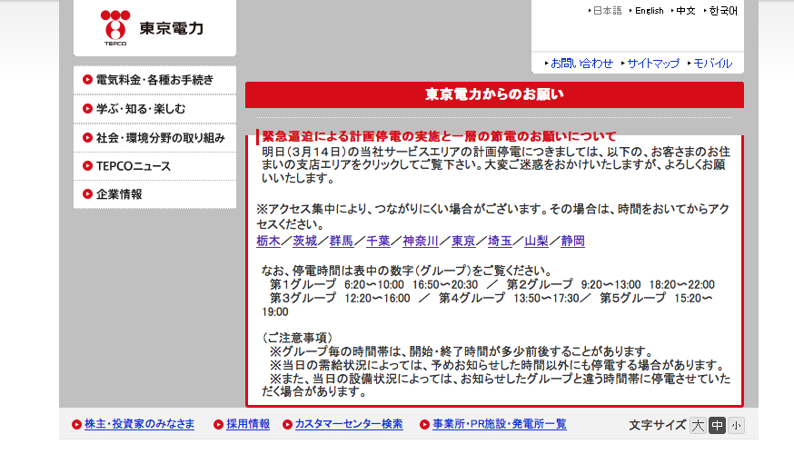
Task: Go to TEPCOニュース section
Action: [133, 166]
